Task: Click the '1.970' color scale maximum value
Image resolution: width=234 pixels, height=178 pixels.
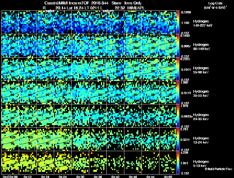Action: (184, 106)
